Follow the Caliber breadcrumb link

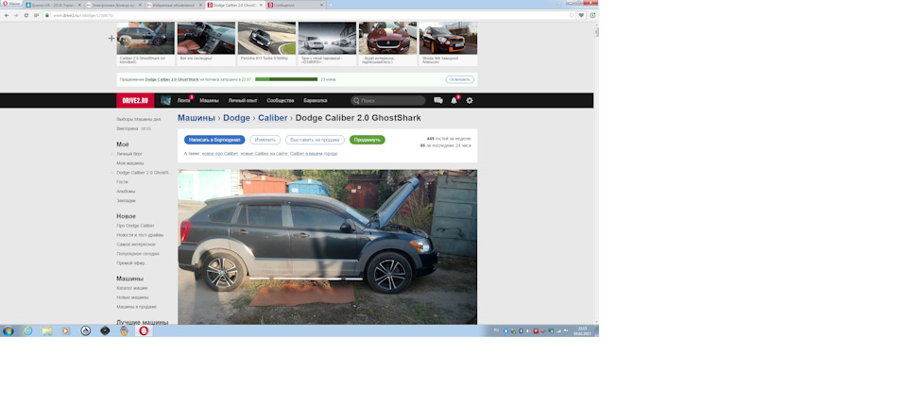tap(272, 118)
